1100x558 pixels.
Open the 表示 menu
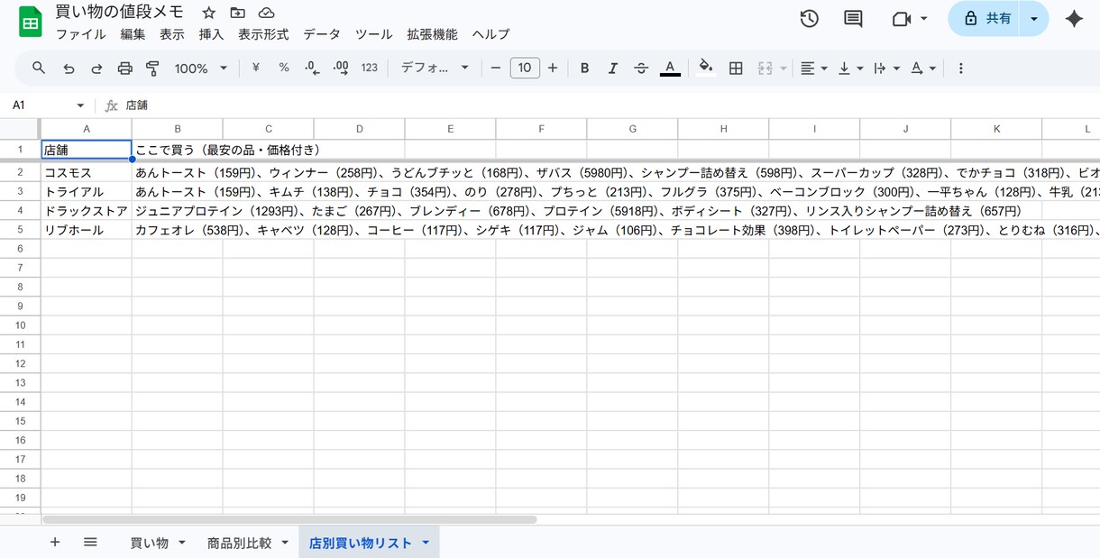click(x=172, y=34)
